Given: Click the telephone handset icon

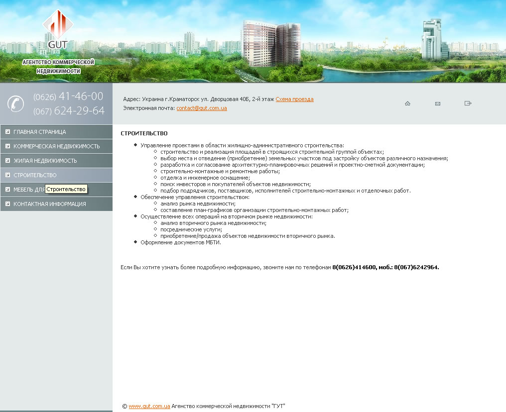Looking at the screenshot, I should (15, 104).
